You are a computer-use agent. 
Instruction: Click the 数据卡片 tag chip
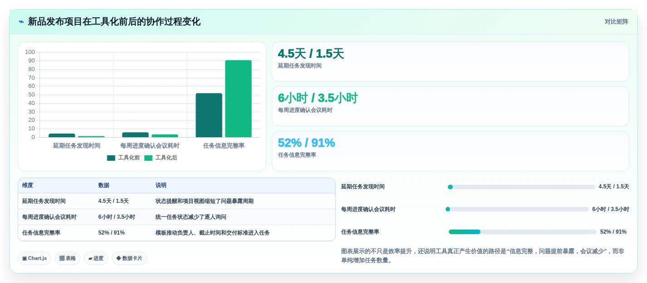pos(129,258)
